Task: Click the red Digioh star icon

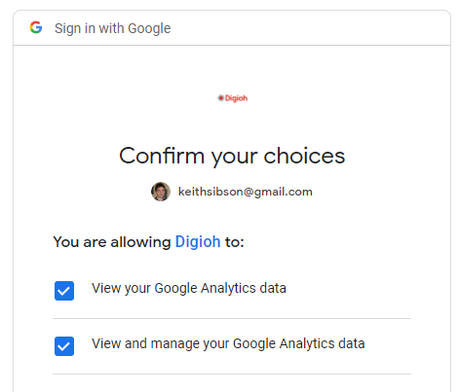Action: [x=221, y=97]
